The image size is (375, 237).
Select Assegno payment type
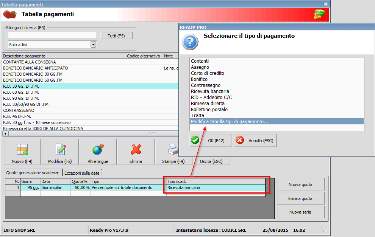(x=277, y=67)
